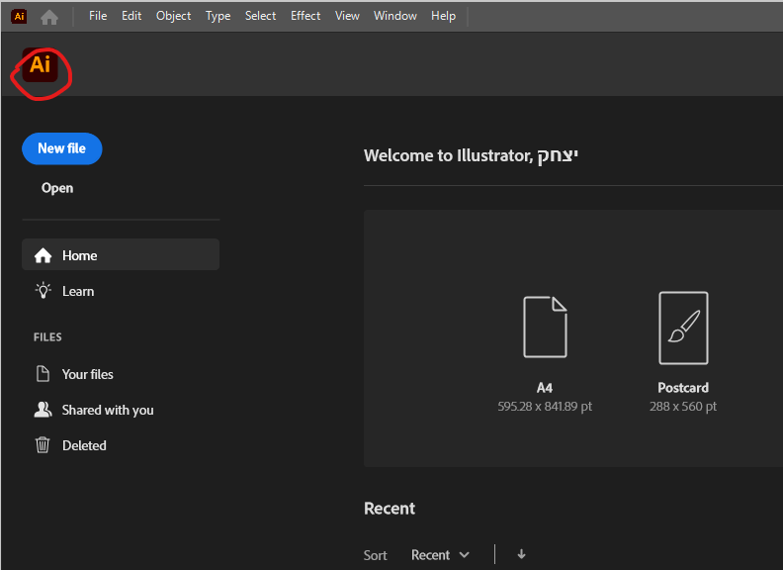Viewport: 783px width, 570px height.
Task: Click the Shared with you people icon
Action: click(43, 409)
